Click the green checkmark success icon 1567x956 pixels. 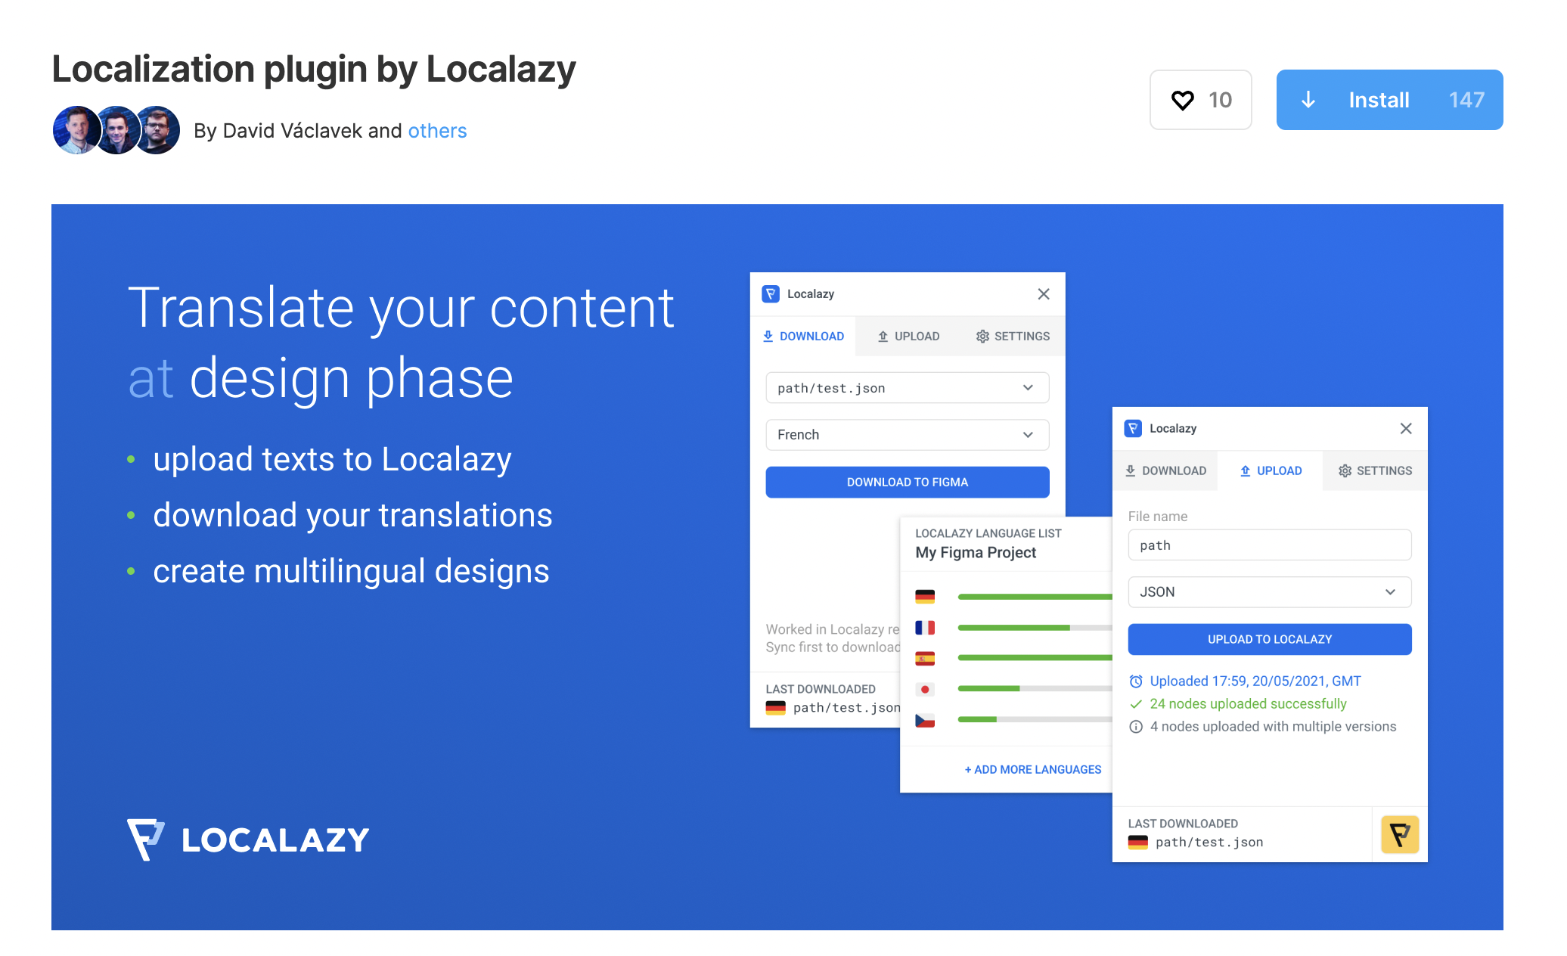(1136, 704)
